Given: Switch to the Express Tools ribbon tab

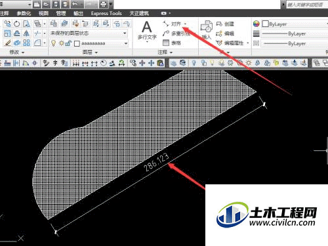Looking at the screenshot, I should click(106, 14).
